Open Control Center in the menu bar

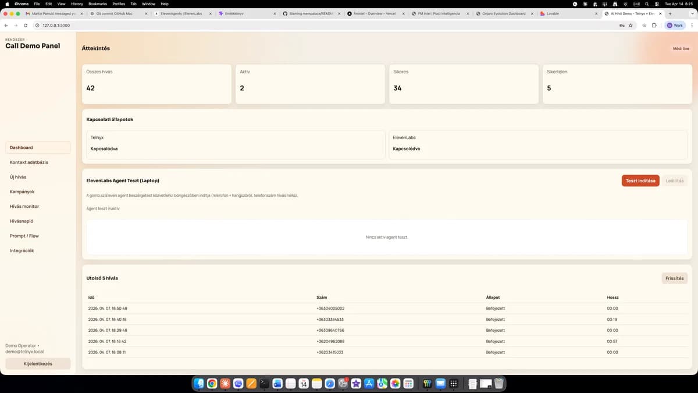pyautogui.click(x=656, y=3)
